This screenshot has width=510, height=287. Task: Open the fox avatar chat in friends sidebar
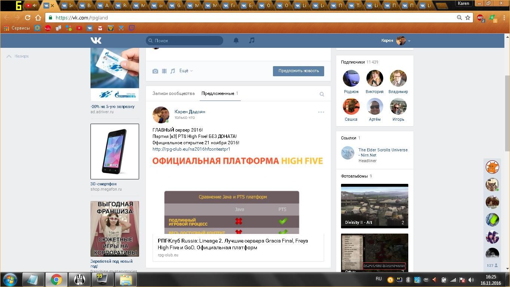[x=492, y=167]
